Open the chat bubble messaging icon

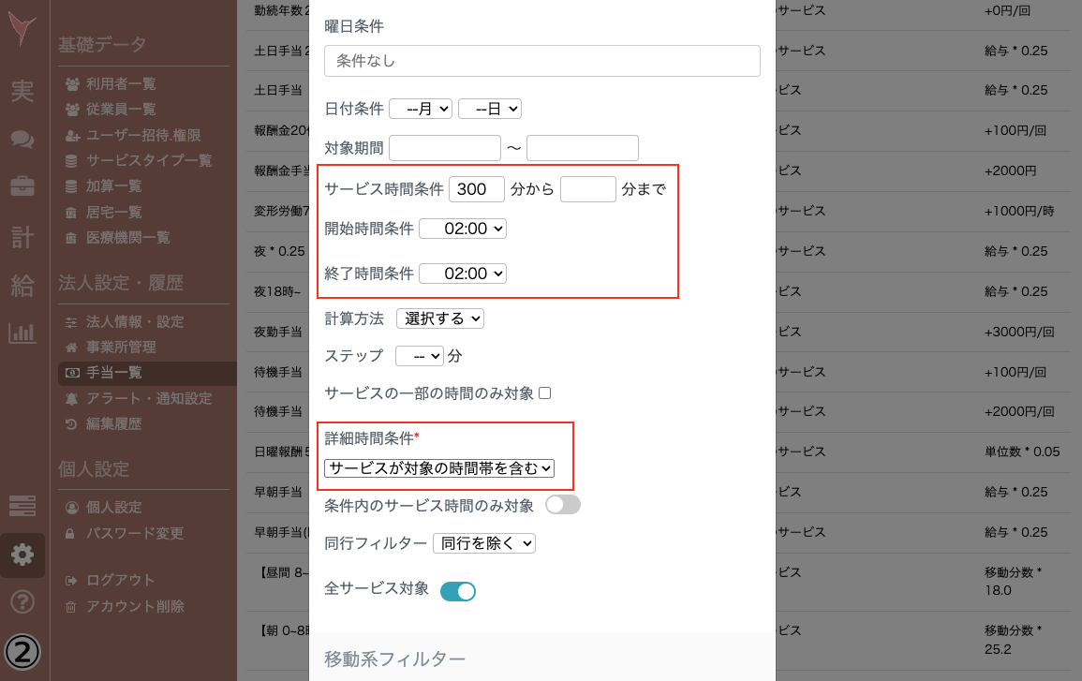click(x=22, y=138)
